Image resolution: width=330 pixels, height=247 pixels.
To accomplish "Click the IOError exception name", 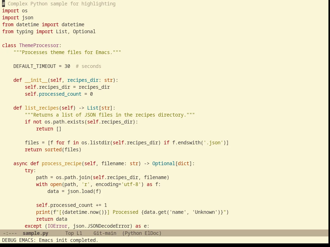I will tap(57, 226).
